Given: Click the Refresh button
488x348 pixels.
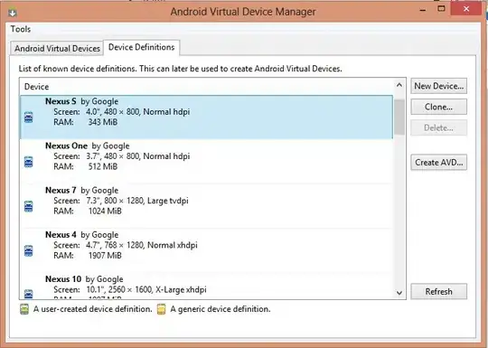Looking at the screenshot, I should click(439, 291).
